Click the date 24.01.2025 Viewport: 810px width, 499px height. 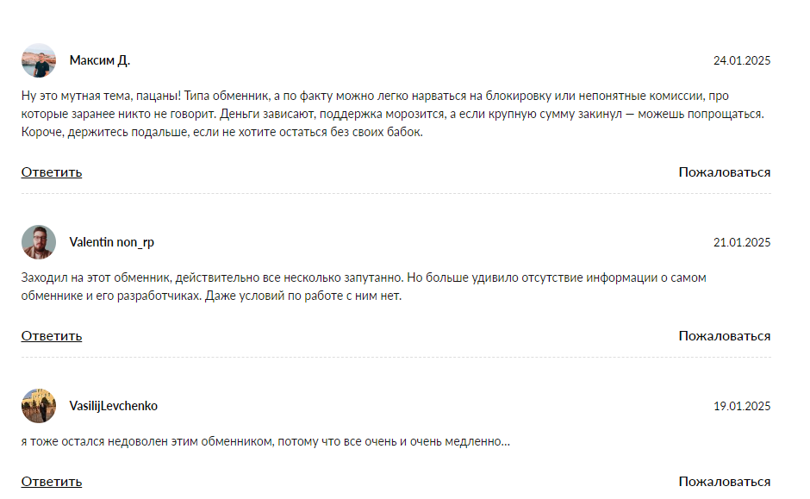coord(741,60)
